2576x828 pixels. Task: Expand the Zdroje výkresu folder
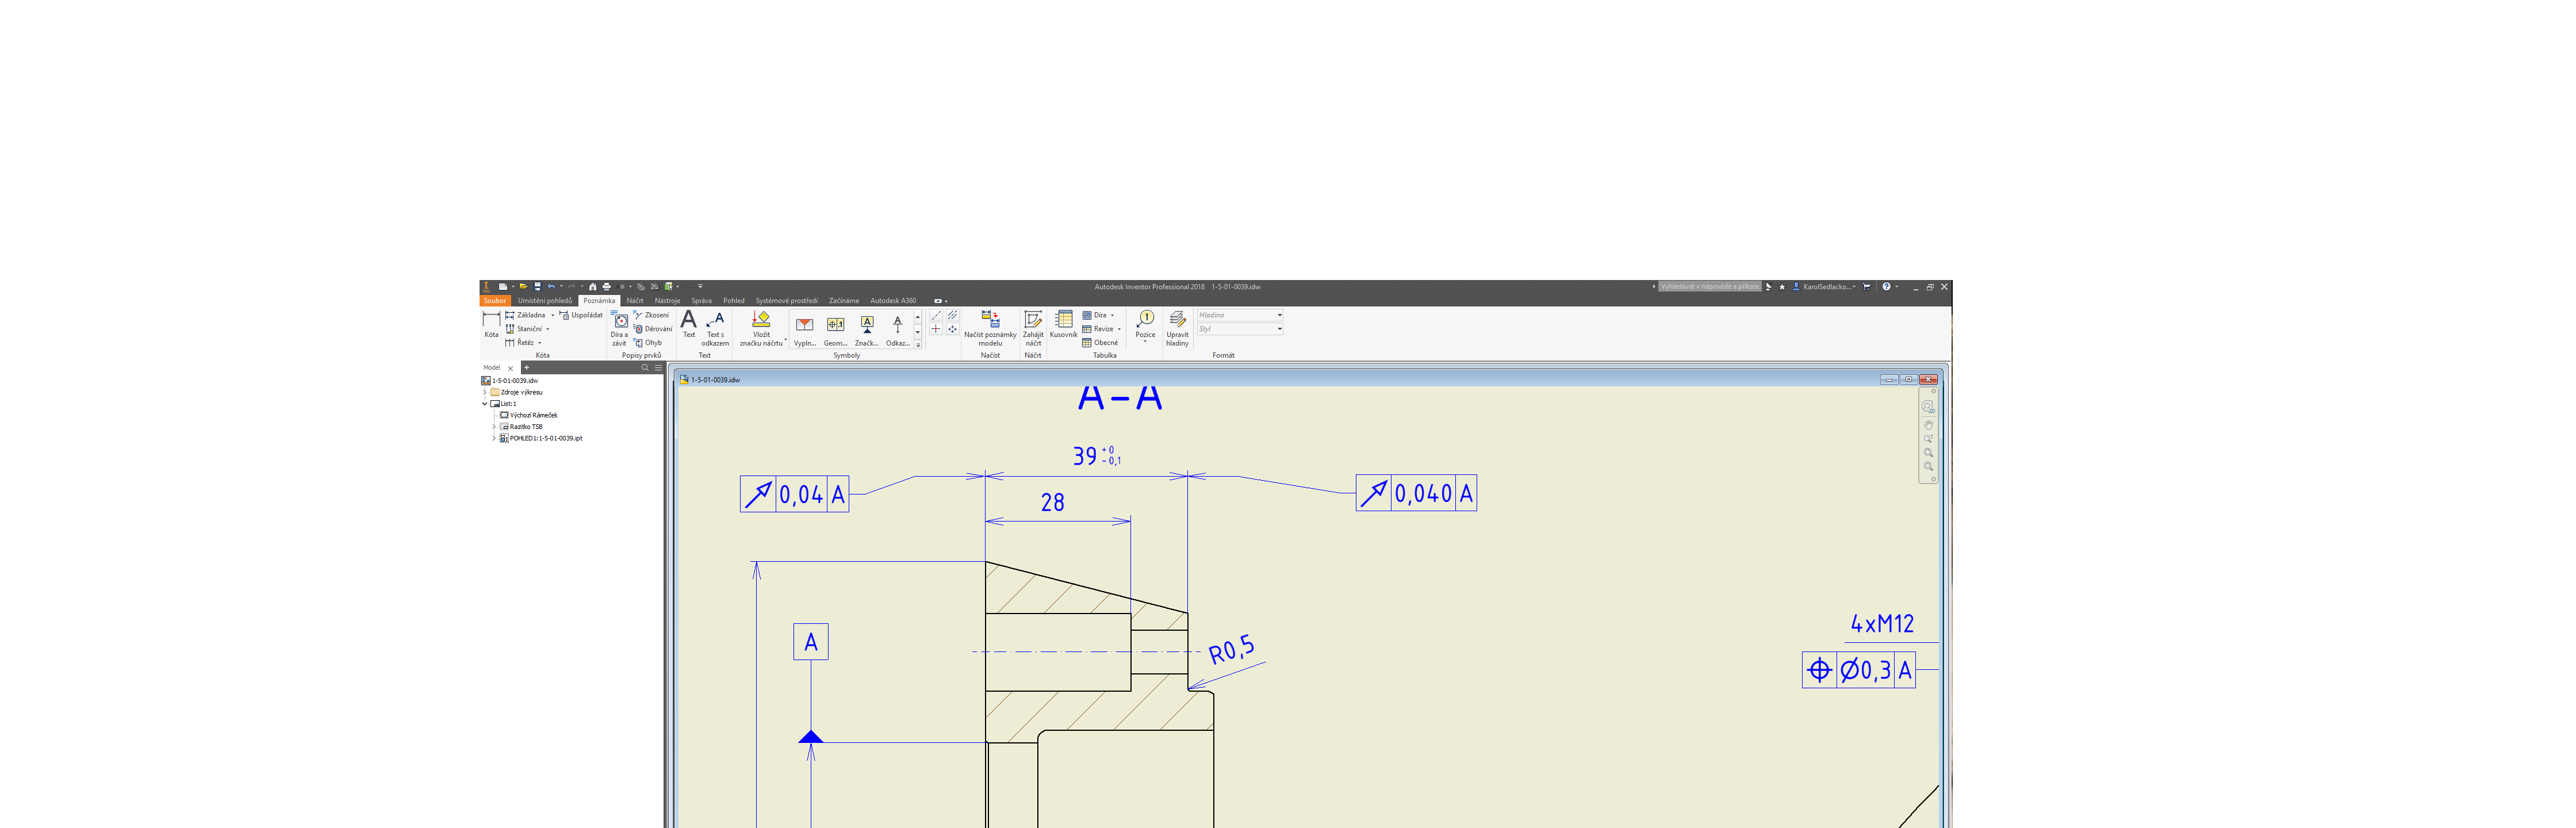click(485, 392)
